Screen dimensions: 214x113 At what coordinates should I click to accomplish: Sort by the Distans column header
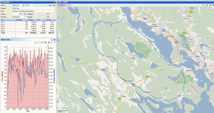tap(32, 20)
